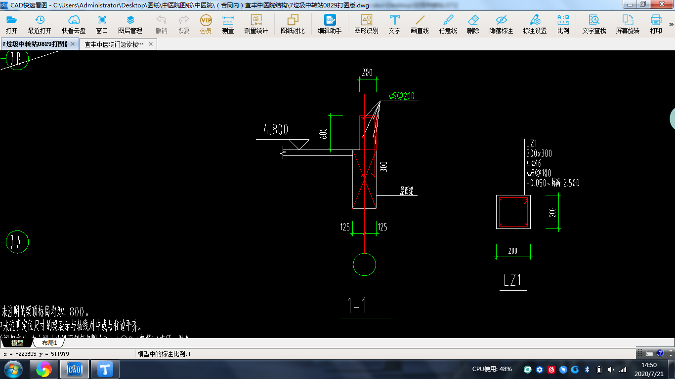Select the CAD viewer taskbar button
This screenshot has width=675, height=379.
tap(75, 369)
